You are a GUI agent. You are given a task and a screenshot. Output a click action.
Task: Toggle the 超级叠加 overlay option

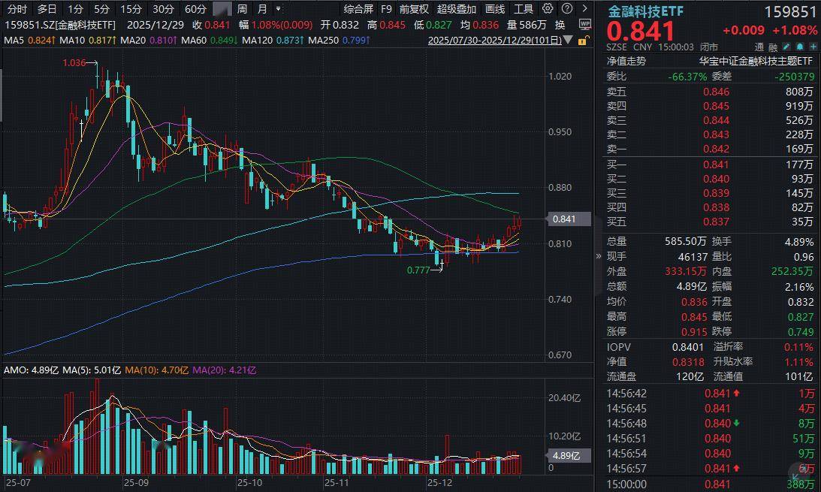click(456, 9)
